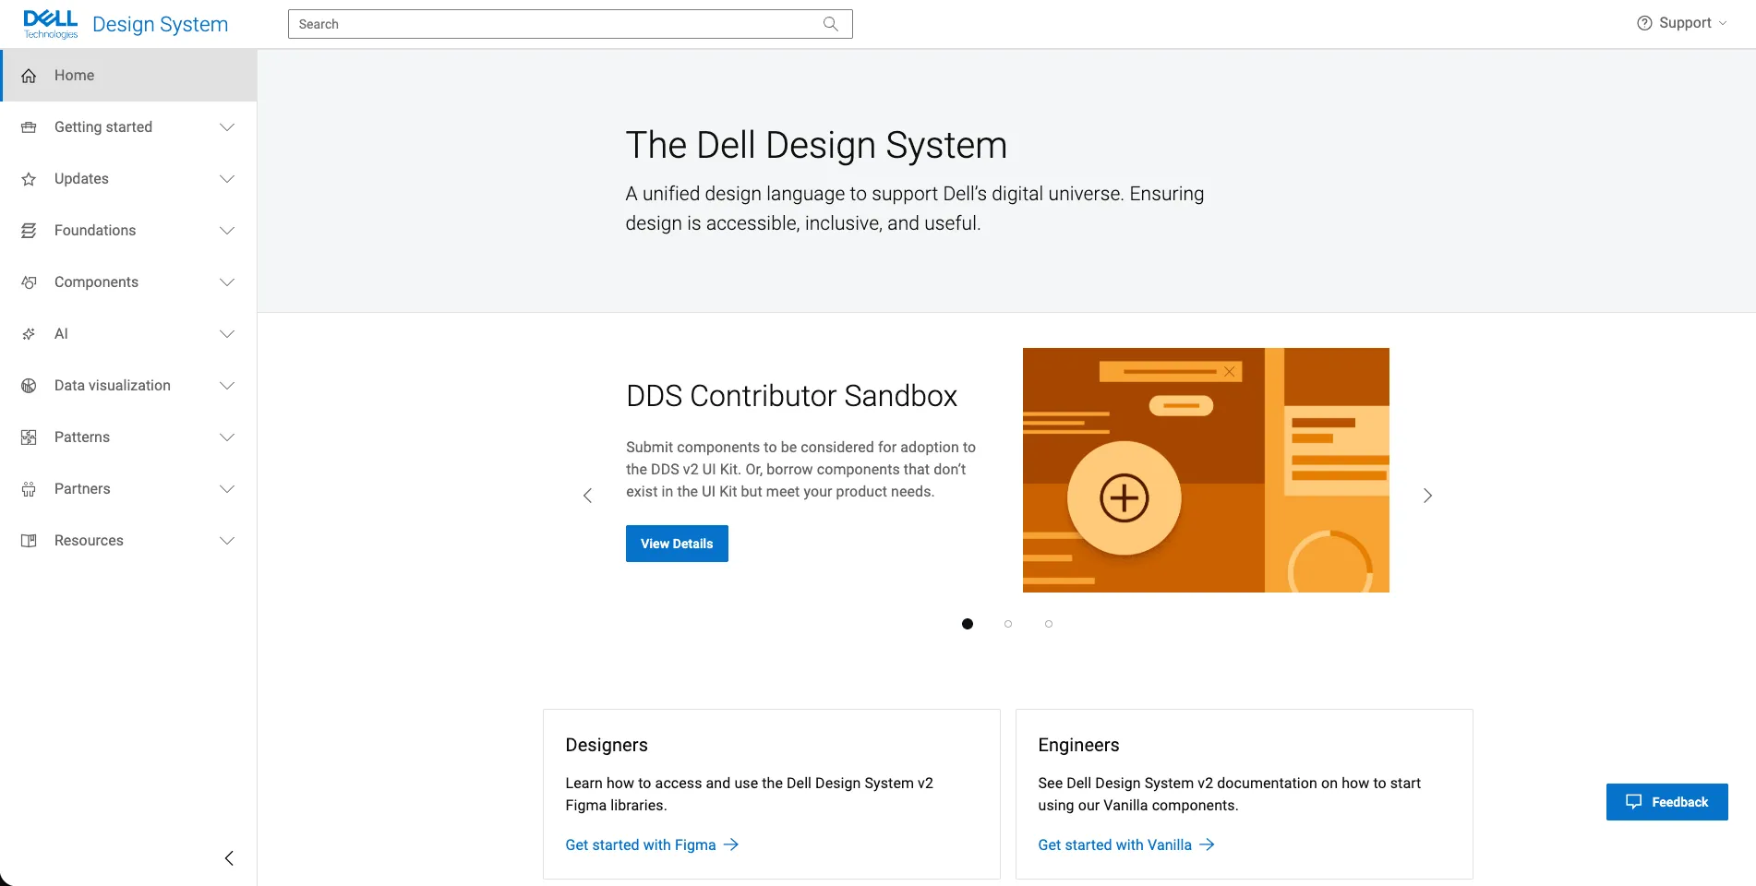Image resolution: width=1756 pixels, height=886 pixels.
Task: Click the Dell Technologies logo
Action: click(x=51, y=24)
